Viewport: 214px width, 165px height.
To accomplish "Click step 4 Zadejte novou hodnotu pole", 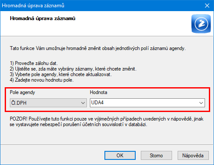I will click(42, 80).
